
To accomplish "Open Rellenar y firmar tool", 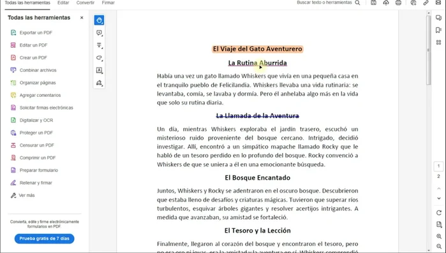I will tap(36, 182).
